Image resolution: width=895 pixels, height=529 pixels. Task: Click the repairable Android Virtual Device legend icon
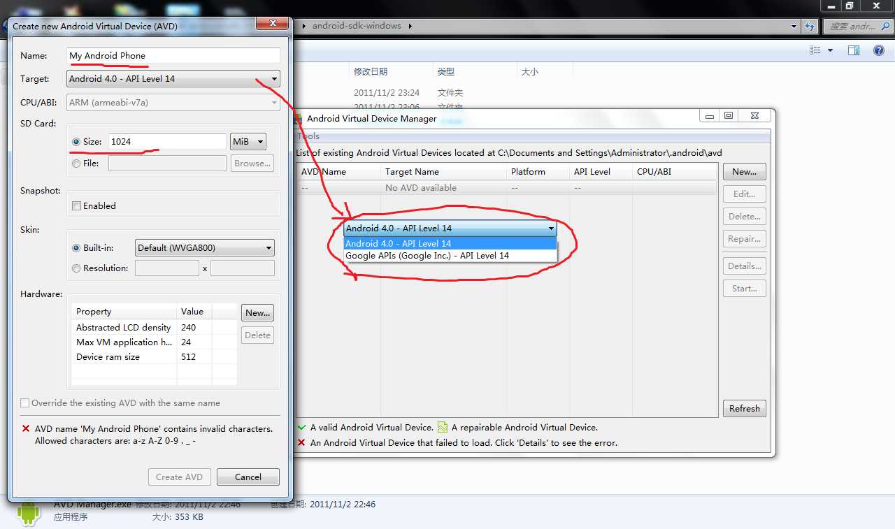[443, 427]
